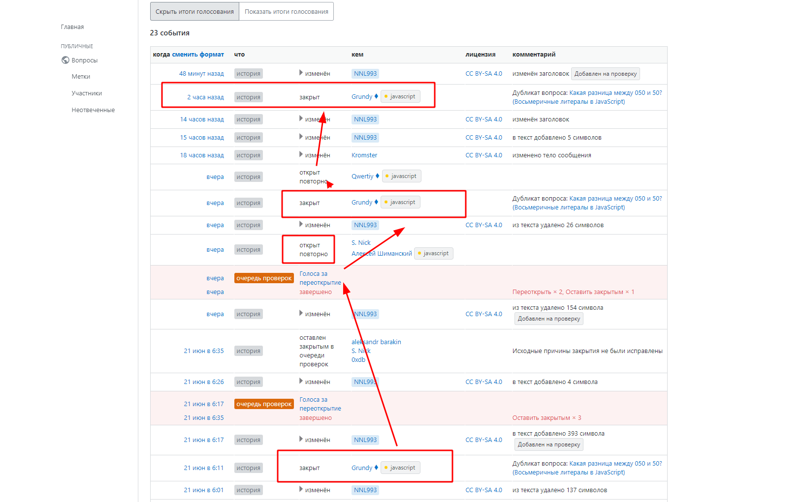Open Голоса за переоткрытие link dated 21 июн 6:17
The width and height of the screenshot is (804, 502).
pos(320,404)
